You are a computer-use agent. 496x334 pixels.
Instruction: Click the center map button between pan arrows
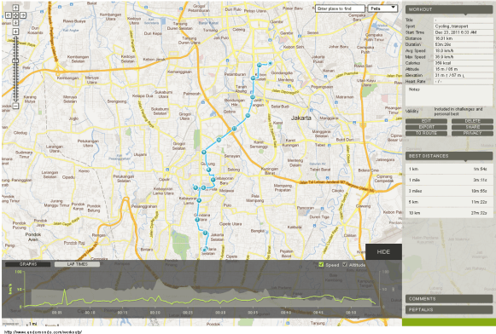(15, 15)
